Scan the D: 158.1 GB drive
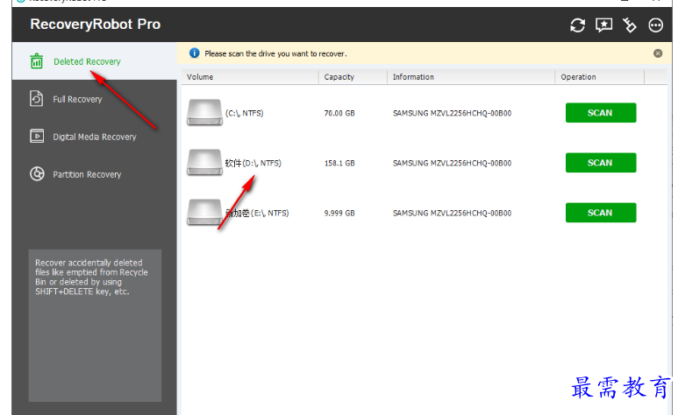This screenshot has height=415, width=678. click(x=601, y=163)
